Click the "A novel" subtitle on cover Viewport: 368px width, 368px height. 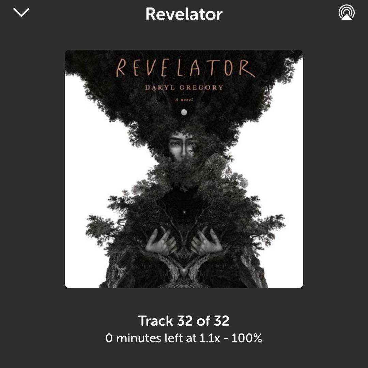tap(184, 100)
